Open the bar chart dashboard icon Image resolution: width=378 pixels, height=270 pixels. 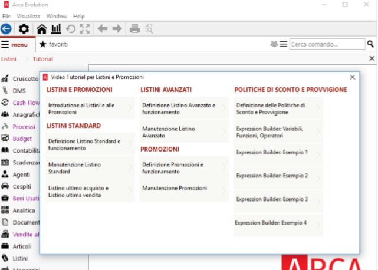pos(56,29)
